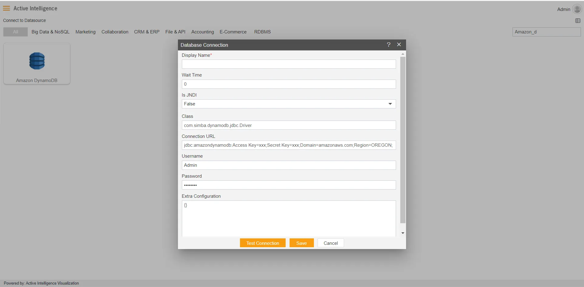
Task: Open the hamburger navigation menu
Action: 6,8
